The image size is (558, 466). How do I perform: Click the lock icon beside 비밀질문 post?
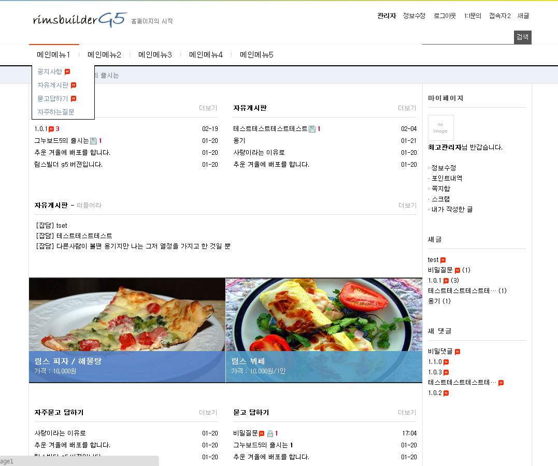[x=269, y=433]
